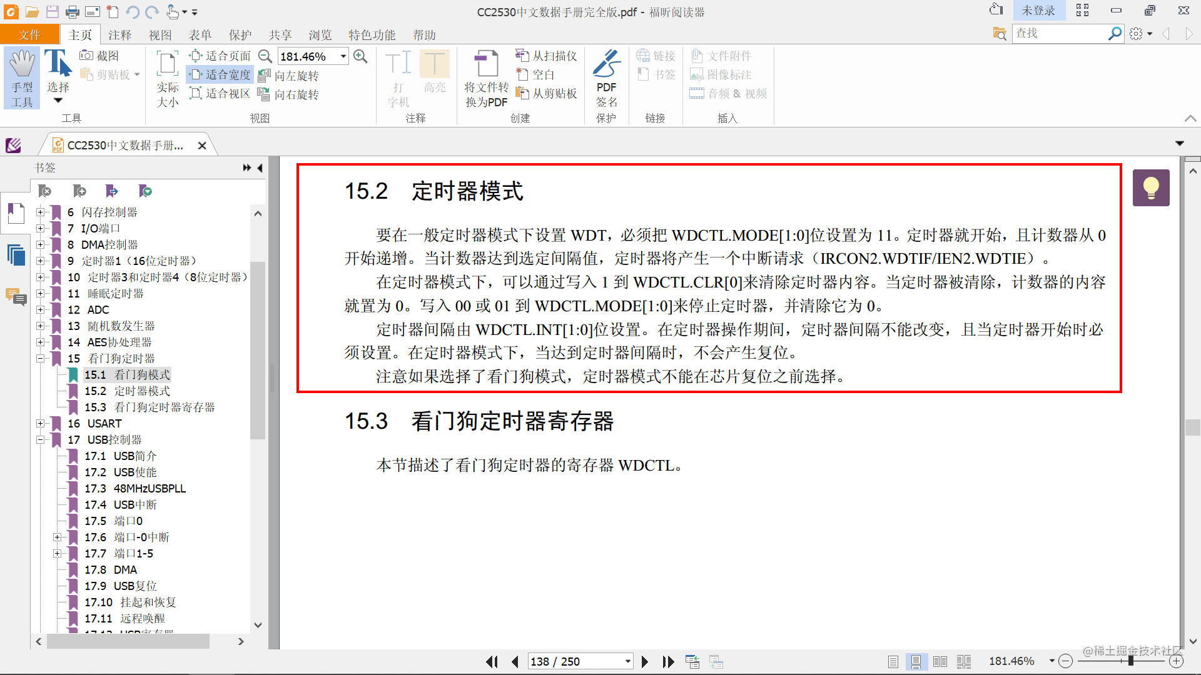Screen dimensions: 1201x675
Task: Click the zoom slider in status bar
Action: pos(1130,661)
